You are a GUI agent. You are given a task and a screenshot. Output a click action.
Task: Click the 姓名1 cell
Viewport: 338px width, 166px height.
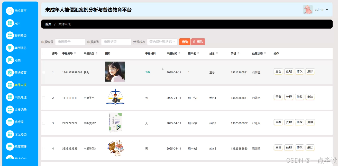coord(213,98)
